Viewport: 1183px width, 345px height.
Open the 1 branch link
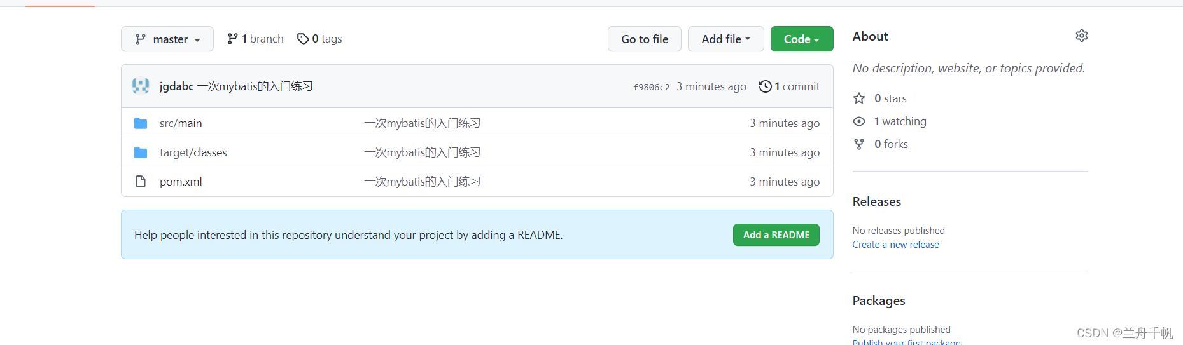(x=256, y=39)
